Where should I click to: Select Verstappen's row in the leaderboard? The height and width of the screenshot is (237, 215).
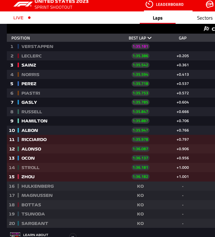[37, 47]
